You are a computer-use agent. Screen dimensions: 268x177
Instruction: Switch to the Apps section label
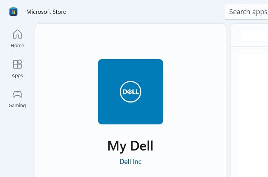[17, 76]
